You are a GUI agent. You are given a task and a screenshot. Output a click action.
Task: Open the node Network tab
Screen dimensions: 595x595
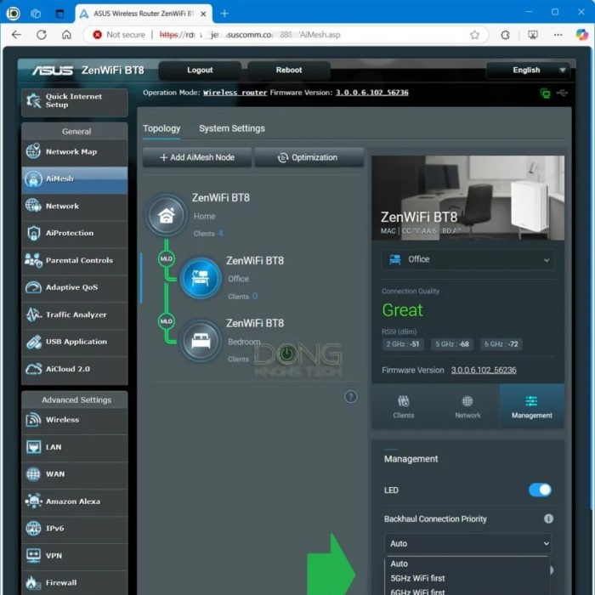tap(467, 407)
